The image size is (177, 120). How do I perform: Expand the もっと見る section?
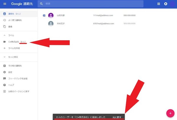coord(4,57)
